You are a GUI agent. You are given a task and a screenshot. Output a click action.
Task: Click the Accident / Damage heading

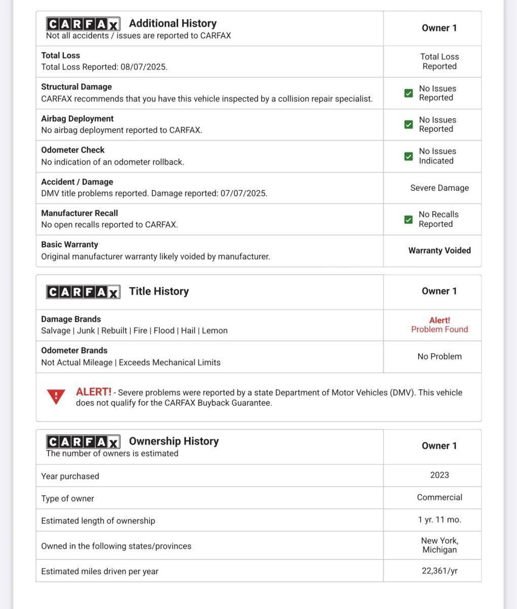point(77,182)
